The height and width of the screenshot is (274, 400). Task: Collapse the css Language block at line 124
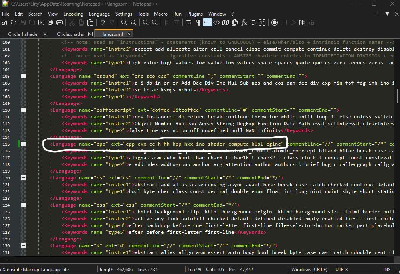pyautogui.click(x=23, y=205)
